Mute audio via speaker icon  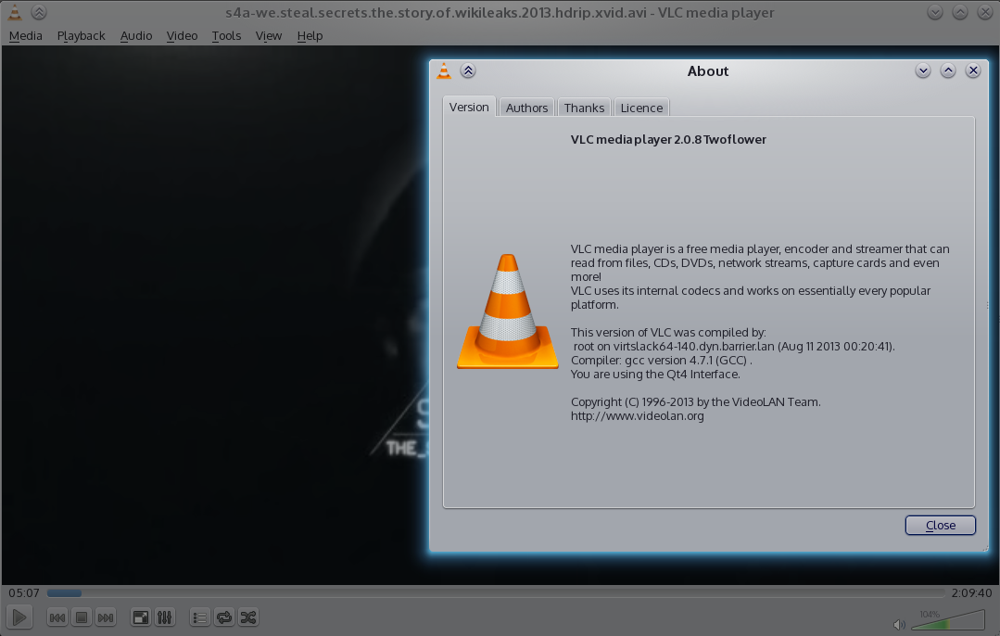click(898, 624)
